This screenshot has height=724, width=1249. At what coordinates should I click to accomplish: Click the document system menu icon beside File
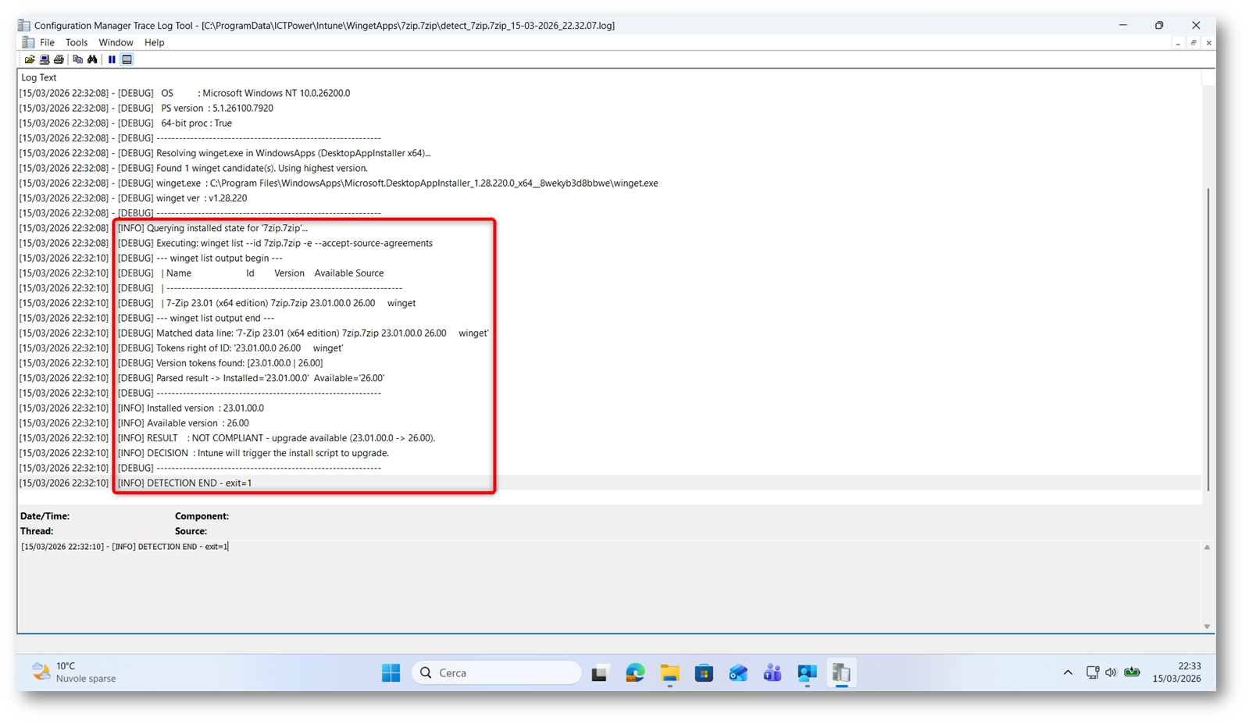point(28,42)
